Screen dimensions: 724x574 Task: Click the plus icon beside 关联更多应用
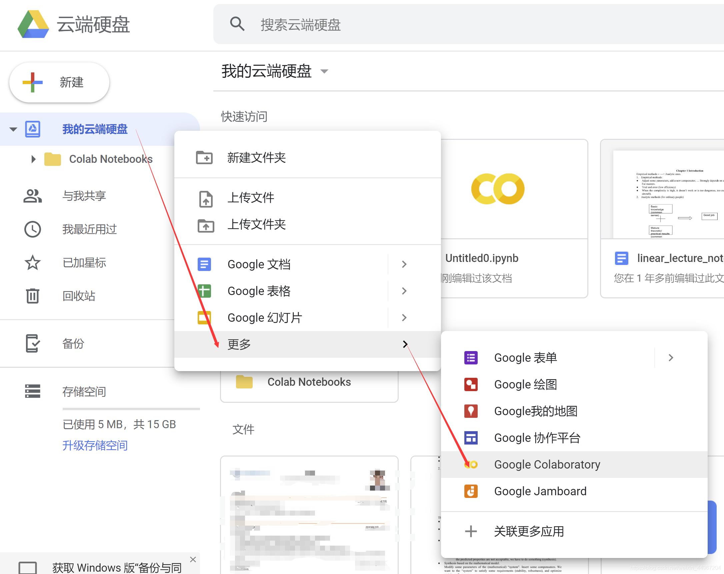point(471,531)
